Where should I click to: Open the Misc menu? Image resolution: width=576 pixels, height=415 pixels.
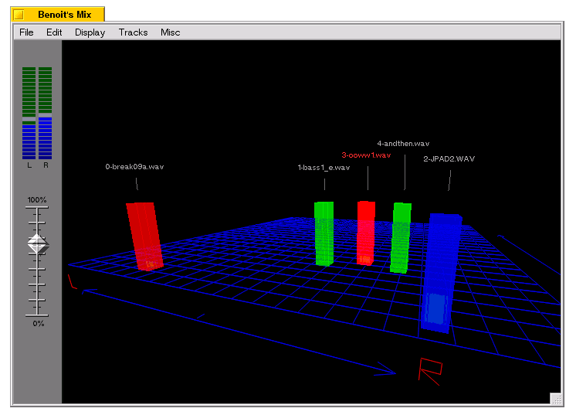tap(170, 32)
